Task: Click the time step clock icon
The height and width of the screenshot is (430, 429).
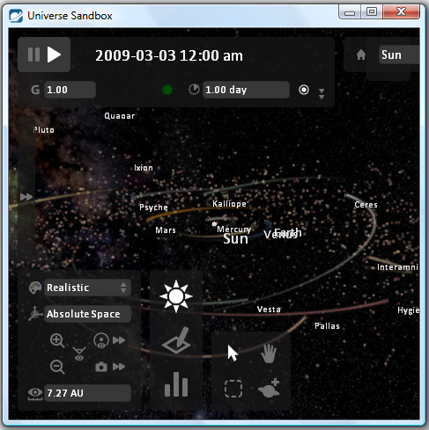Action: (194, 90)
